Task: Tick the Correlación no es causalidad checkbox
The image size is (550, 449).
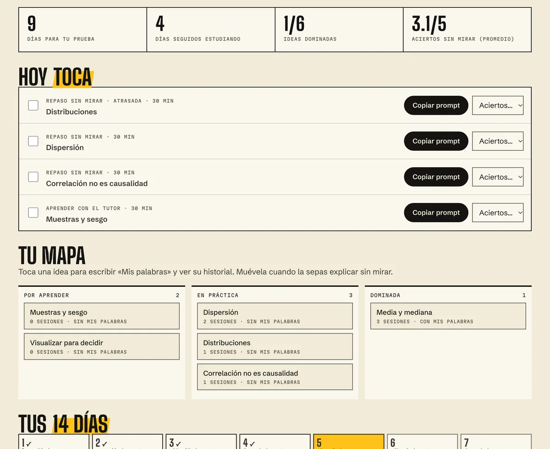Action: (33, 177)
